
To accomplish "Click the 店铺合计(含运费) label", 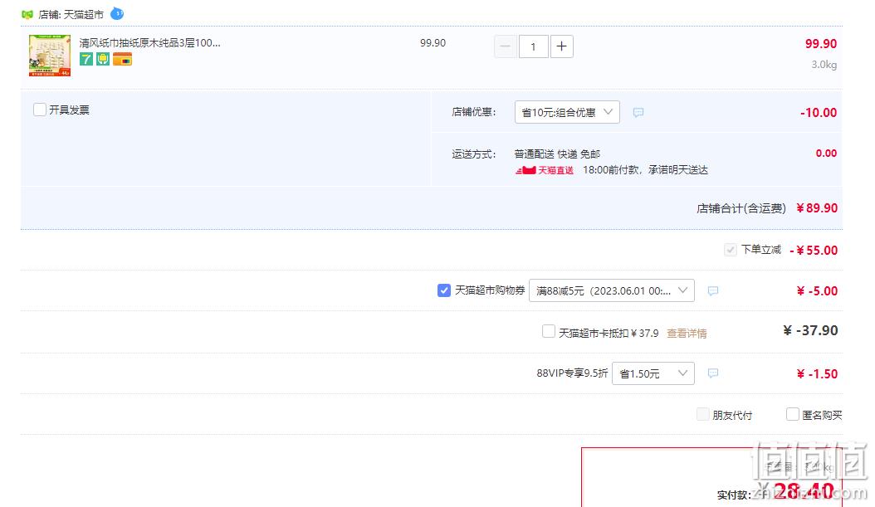I will (741, 208).
